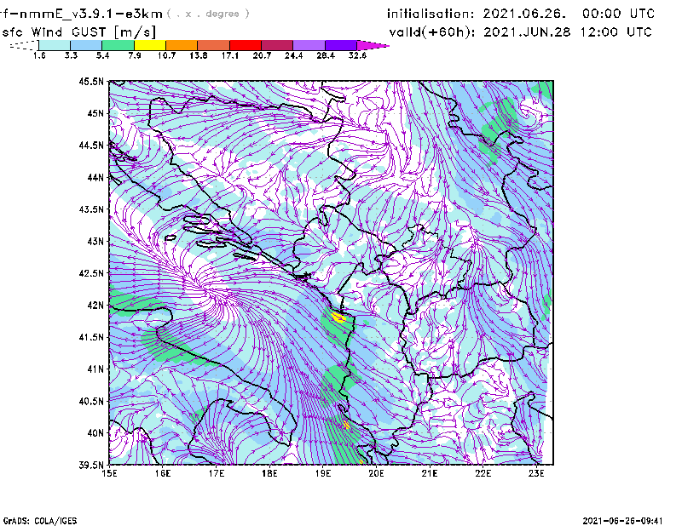Viewport: 682px width, 526px height.
Task: Click the 17E longitude label
Action: [217, 473]
